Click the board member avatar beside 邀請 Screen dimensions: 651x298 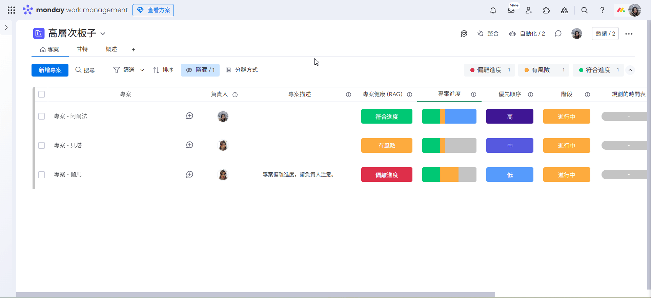(x=576, y=34)
